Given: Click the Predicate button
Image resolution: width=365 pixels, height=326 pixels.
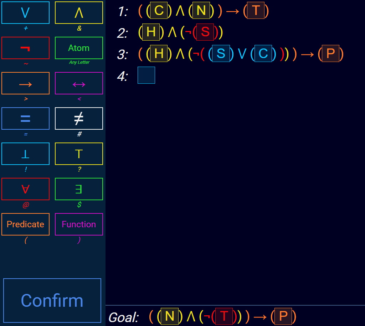Looking at the screenshot, I should (x=25, y=224).
